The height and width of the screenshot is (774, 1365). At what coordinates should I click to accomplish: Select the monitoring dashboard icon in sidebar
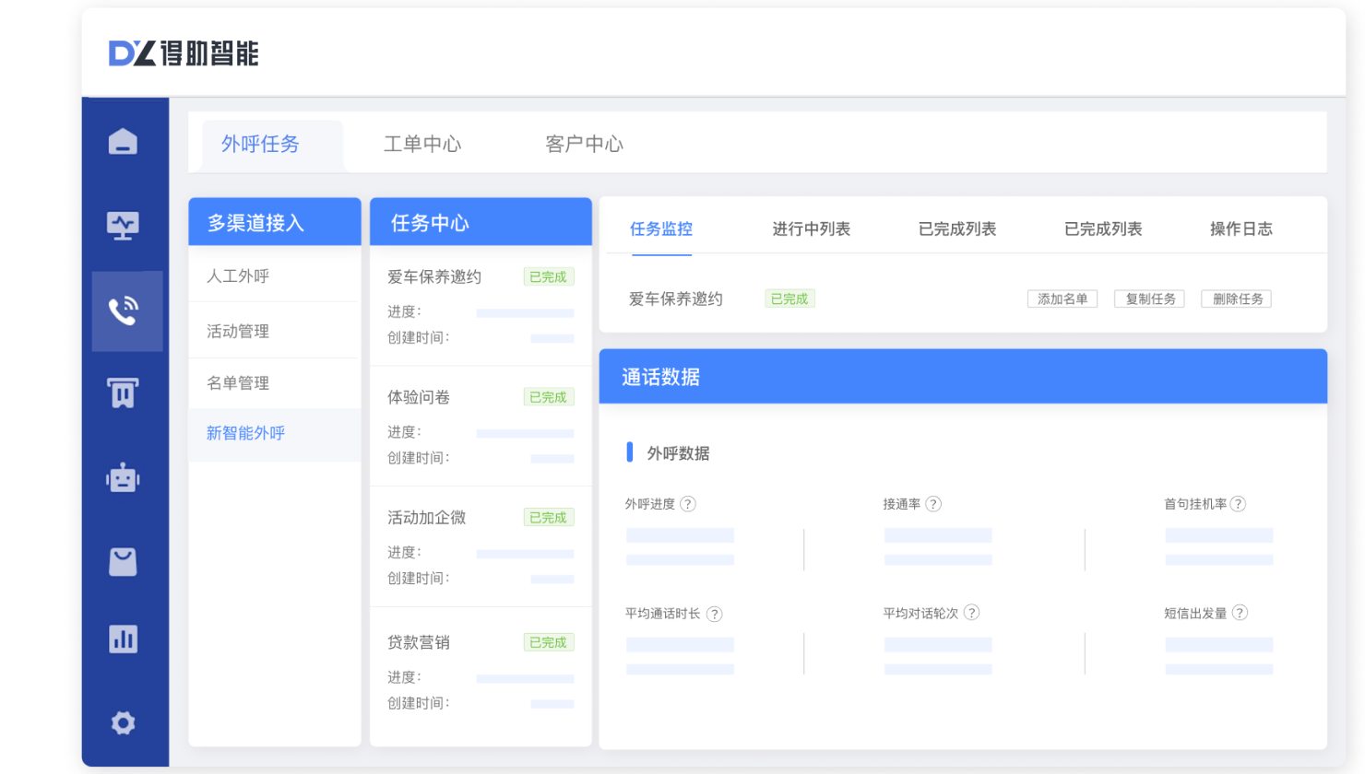[126, 224]
